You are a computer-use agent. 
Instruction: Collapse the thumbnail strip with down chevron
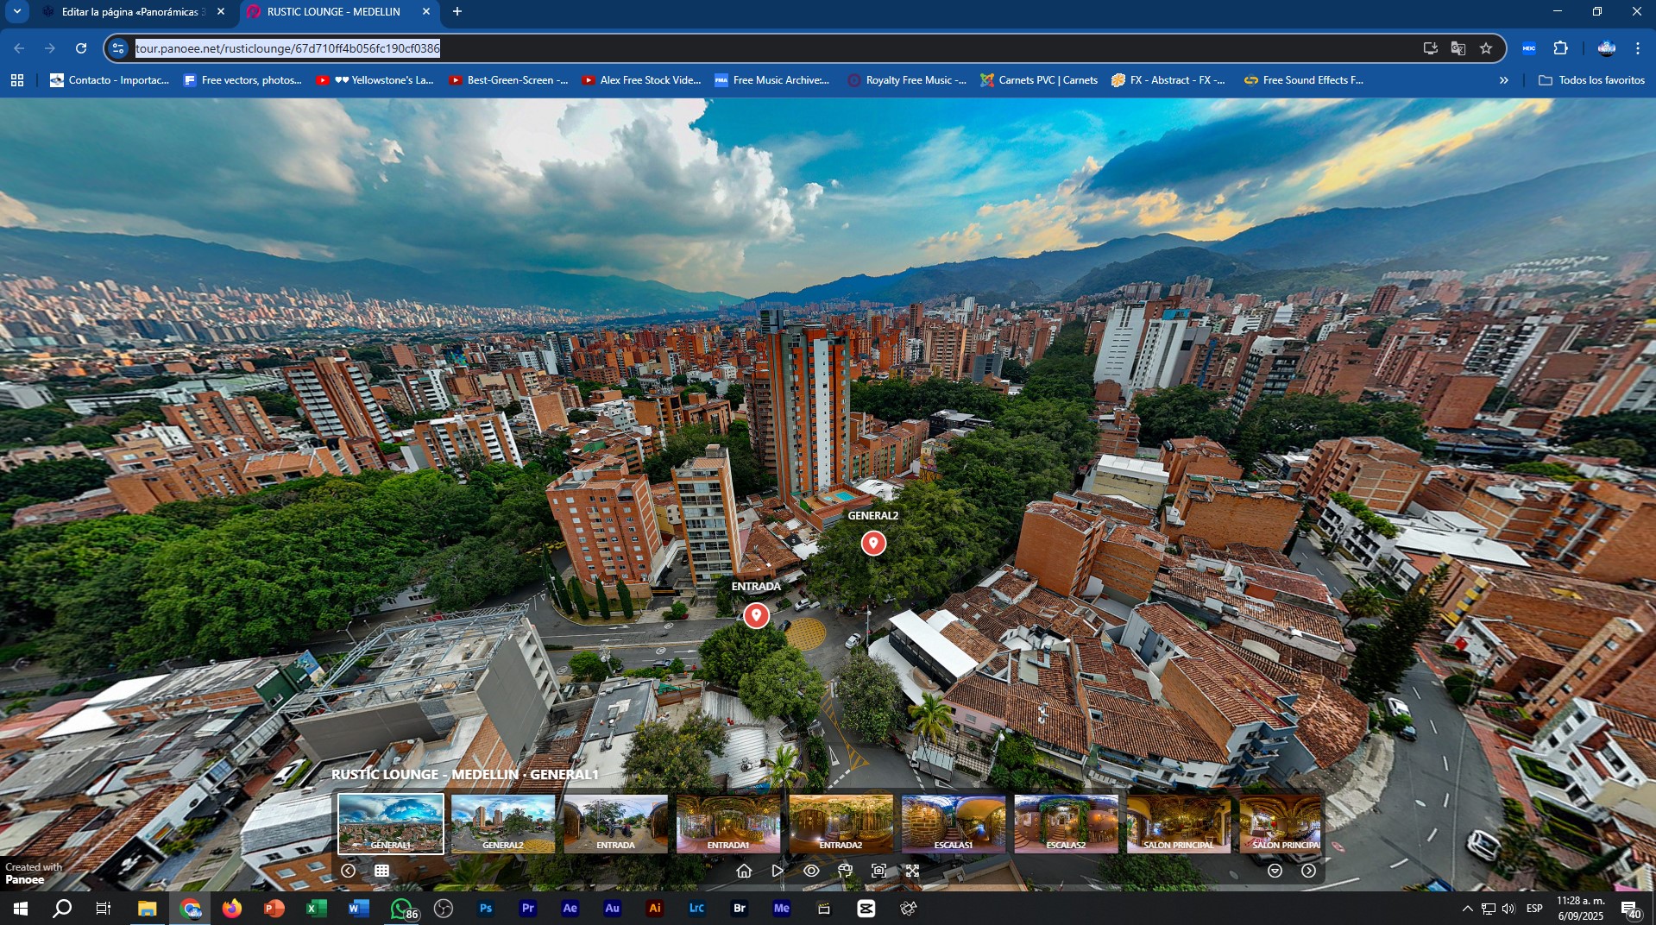1275,871
